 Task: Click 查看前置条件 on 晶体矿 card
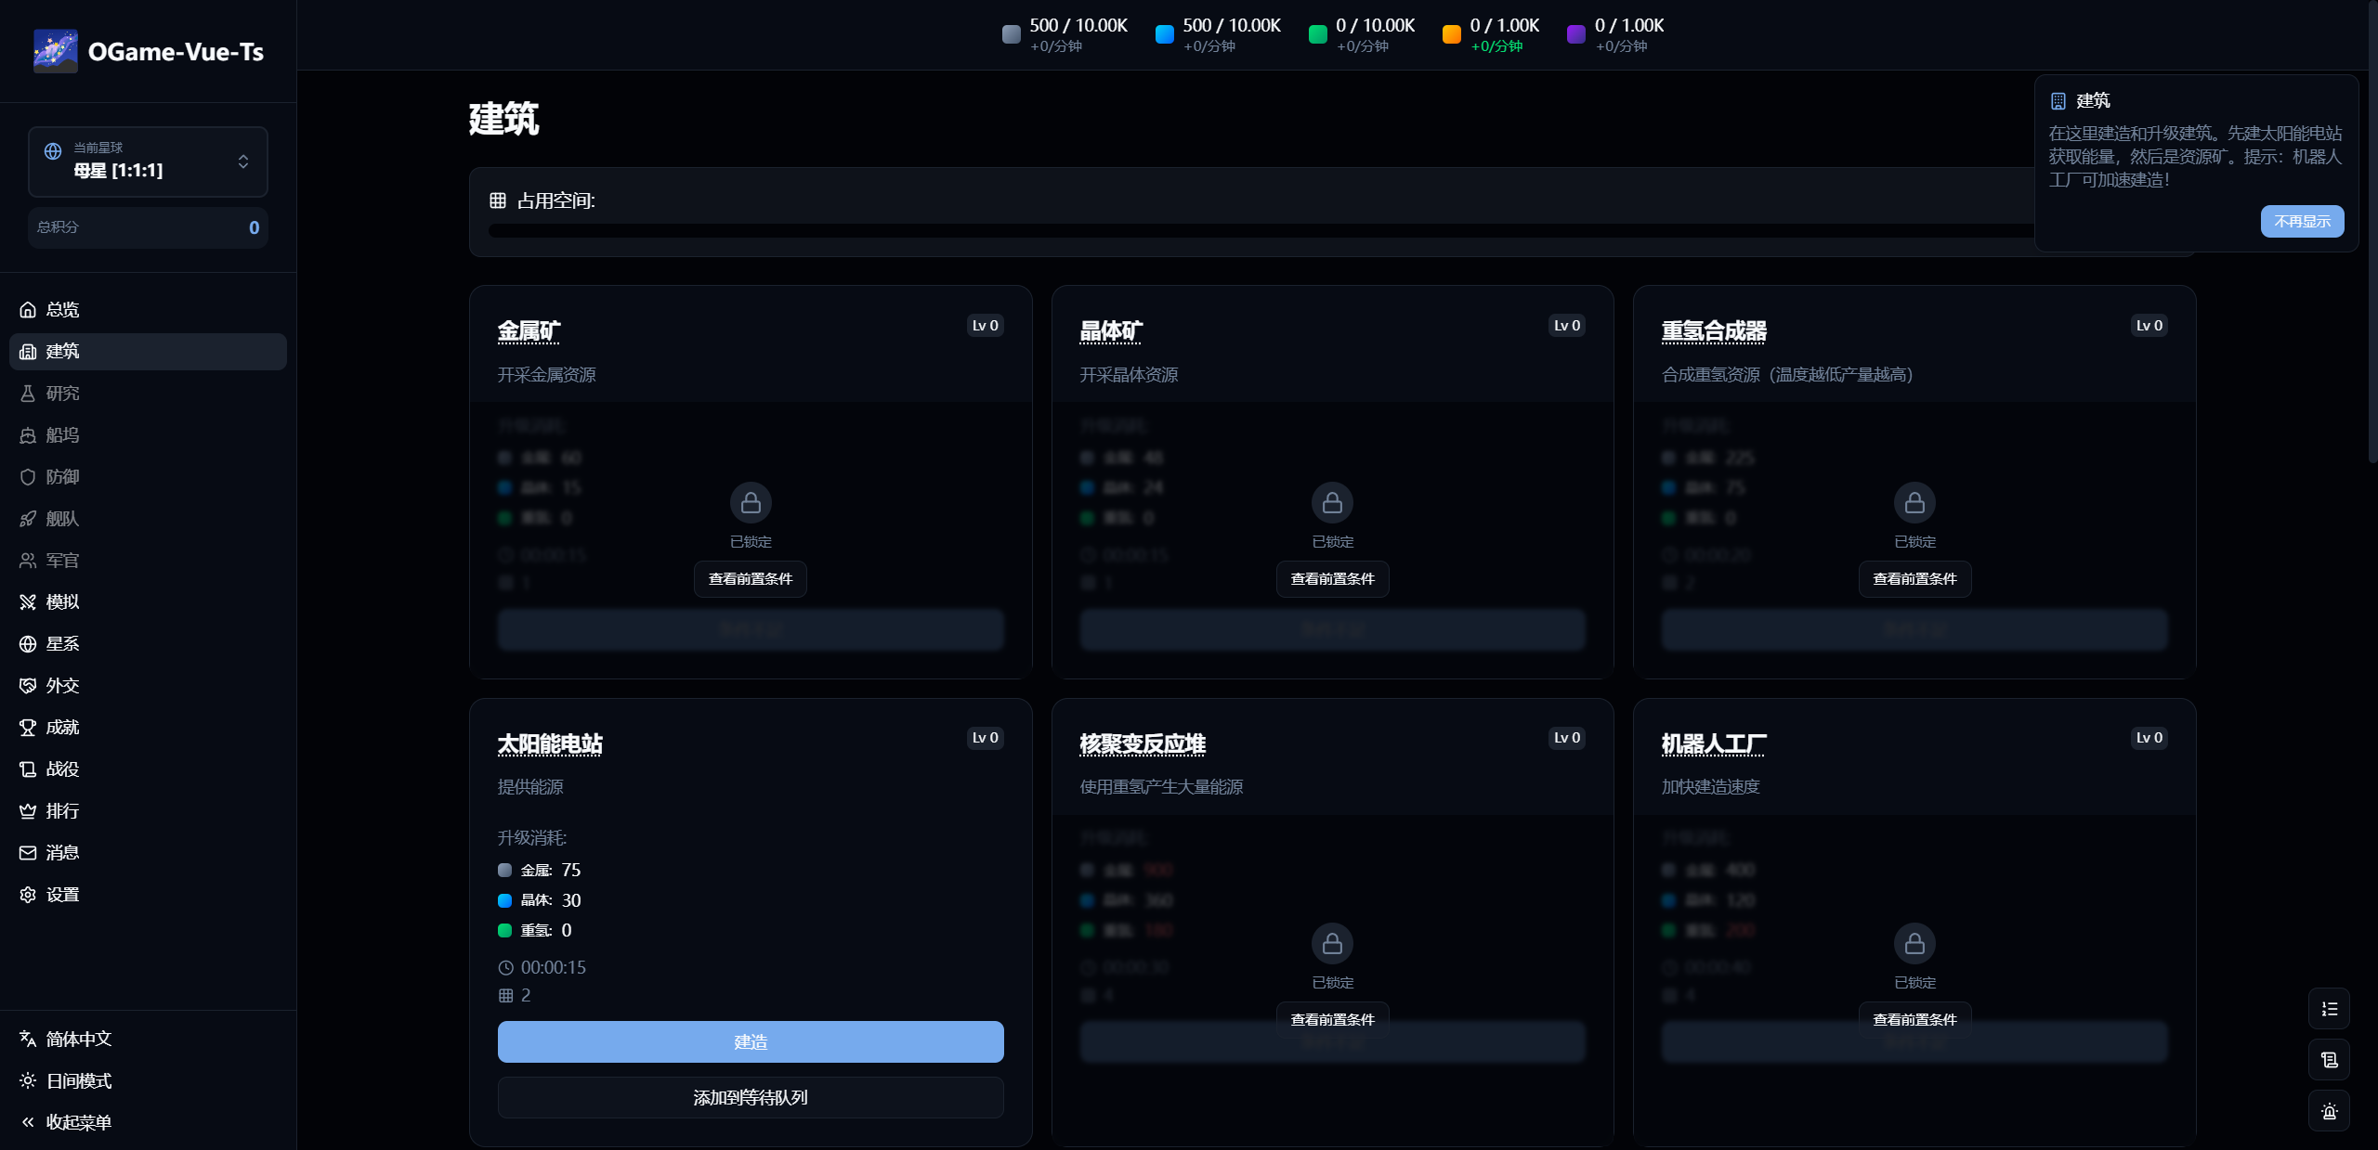[1332, 579]
